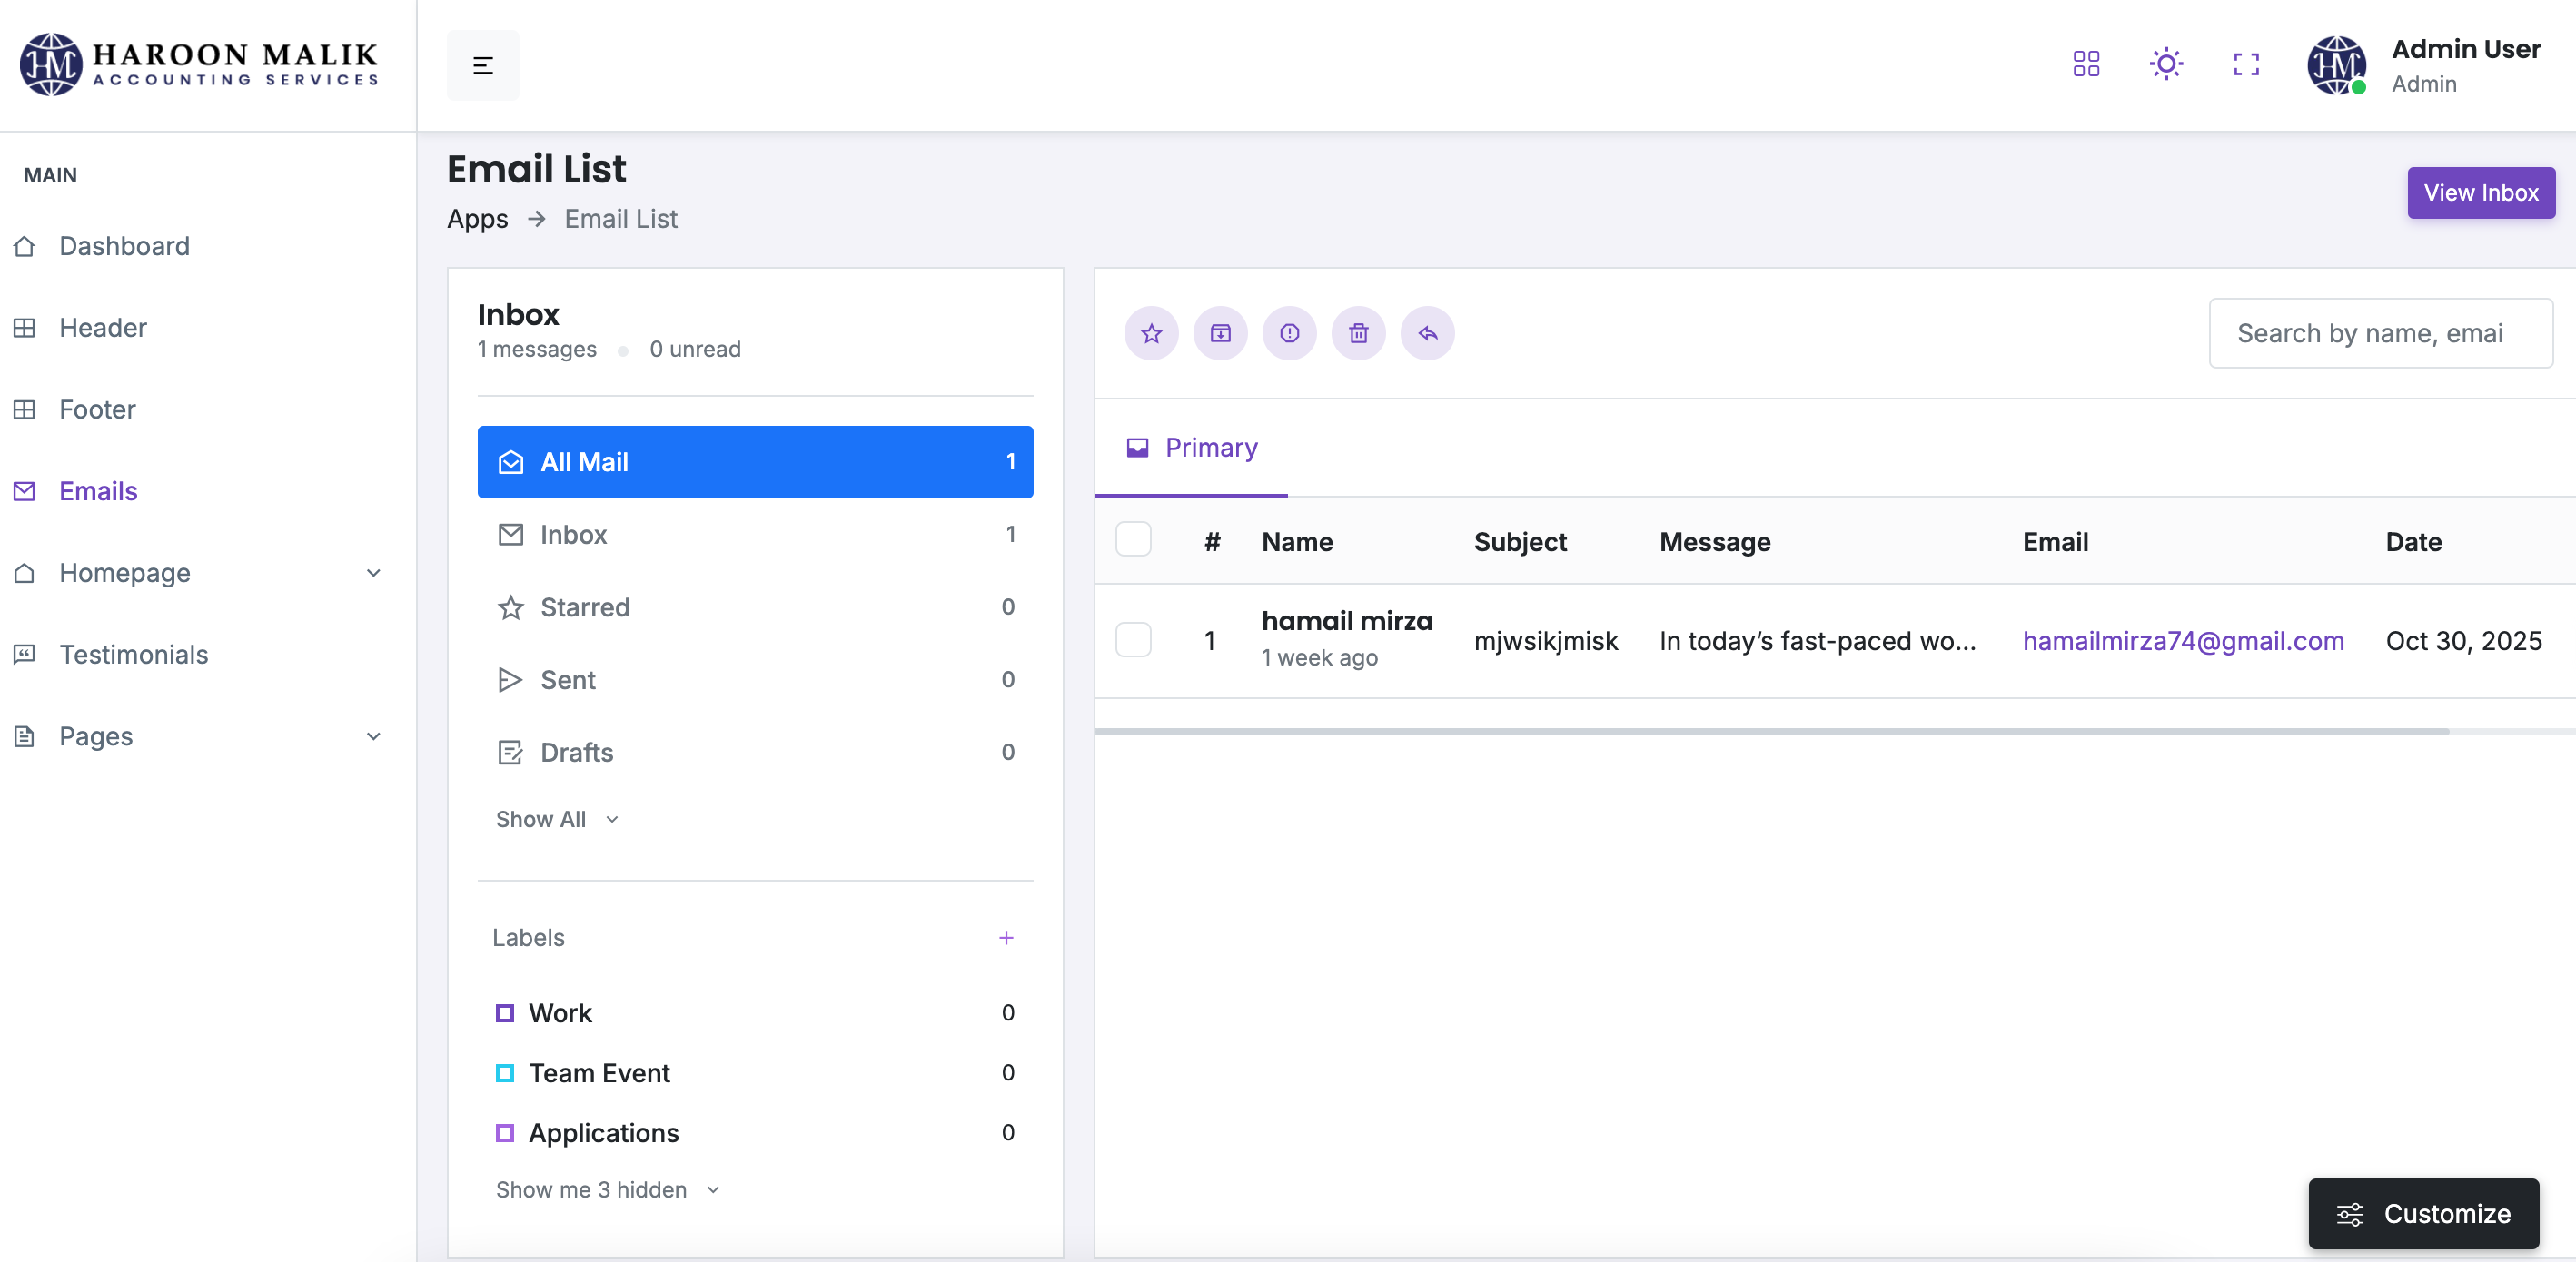Click the Work label color square
This screenshot has width=2576, height=1262.
click(x=505, y=1013)
